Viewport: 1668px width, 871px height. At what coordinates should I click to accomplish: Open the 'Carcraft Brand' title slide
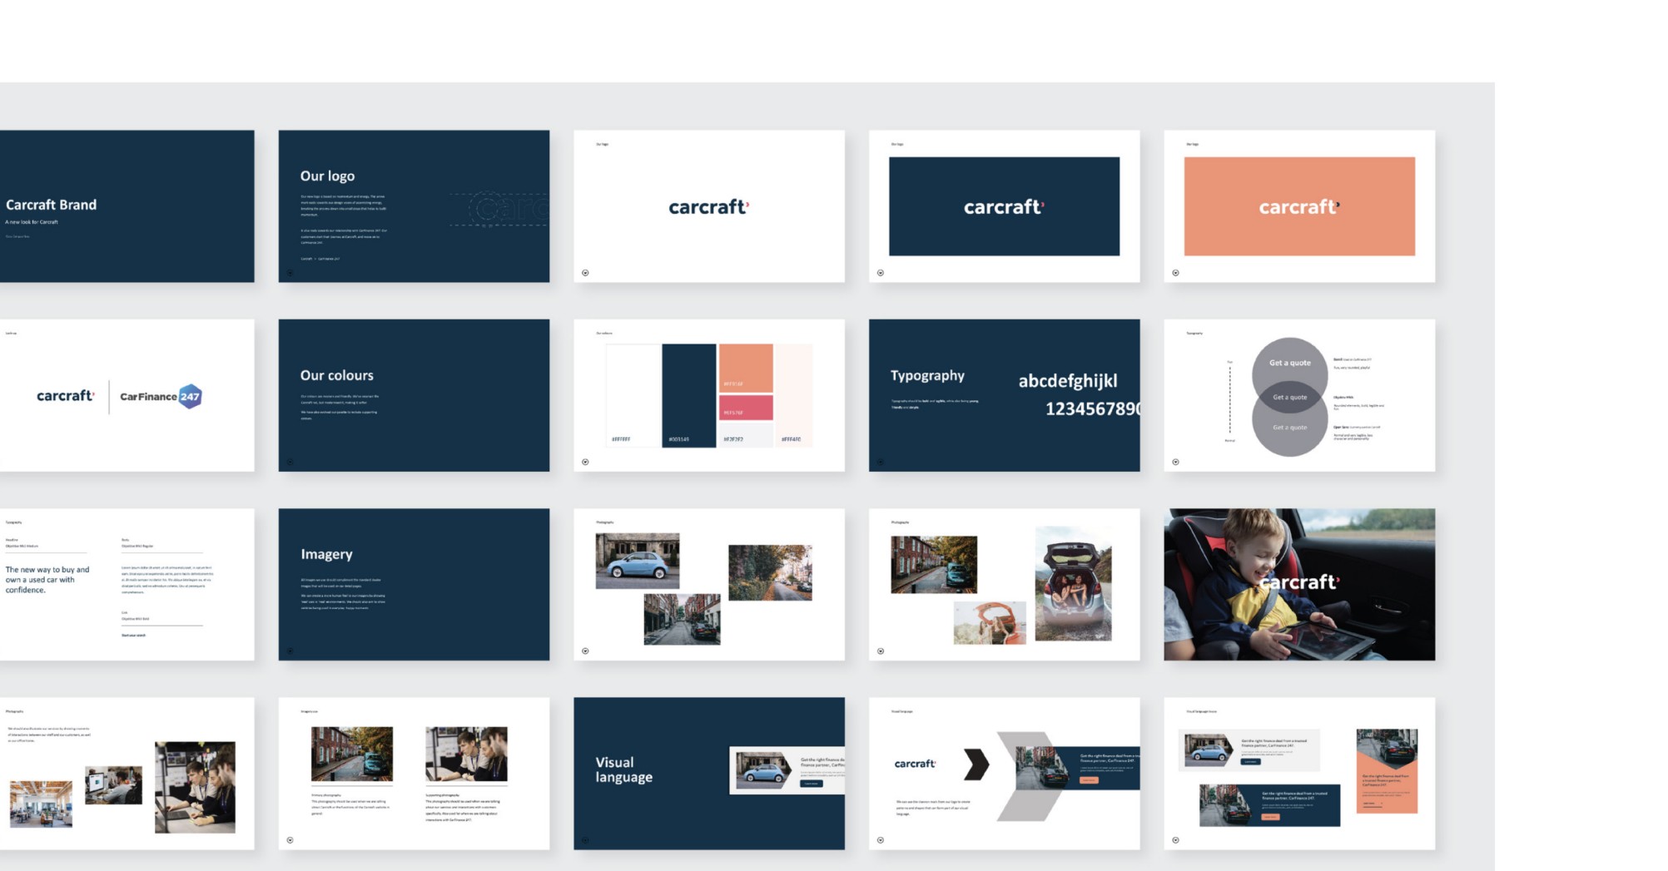(127, 206)
